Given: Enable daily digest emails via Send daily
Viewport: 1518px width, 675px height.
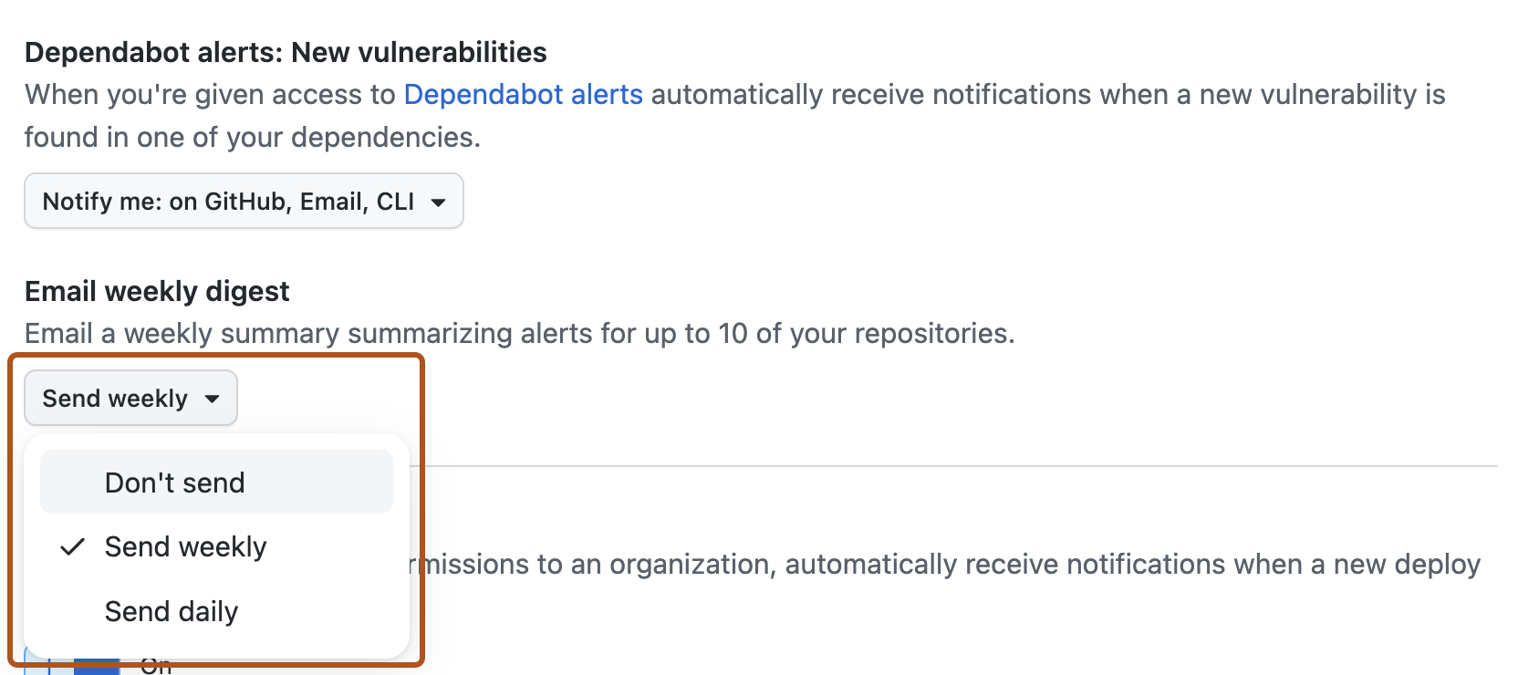Looking at the screenshot, I should [x=171, y=611].
